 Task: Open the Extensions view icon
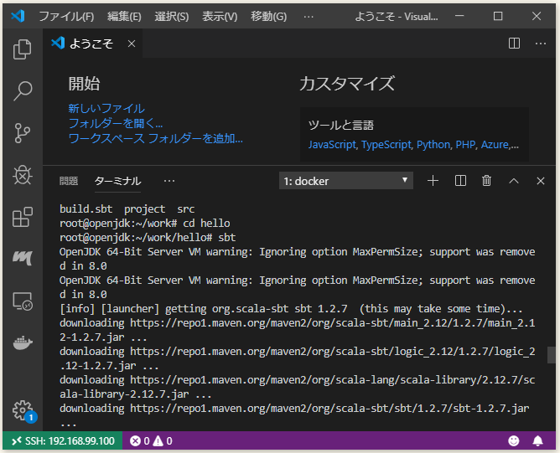tap(23, 217)
